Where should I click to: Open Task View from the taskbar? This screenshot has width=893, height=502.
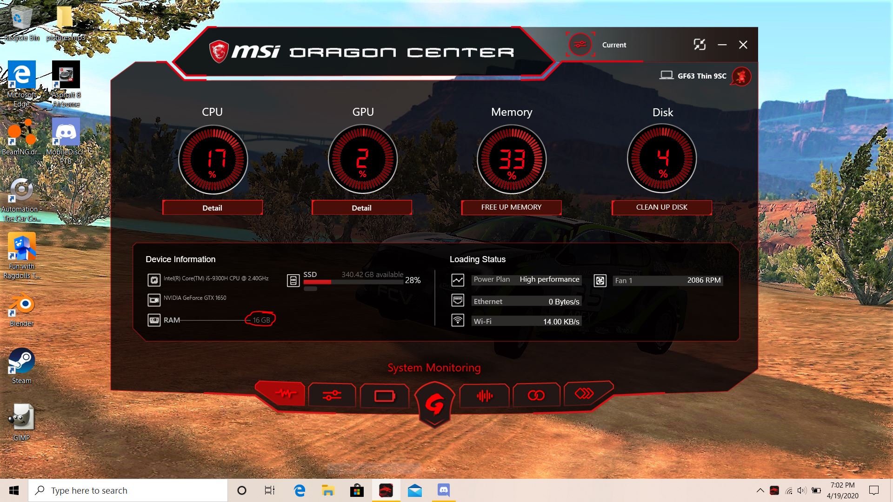[x=269, y=490]
